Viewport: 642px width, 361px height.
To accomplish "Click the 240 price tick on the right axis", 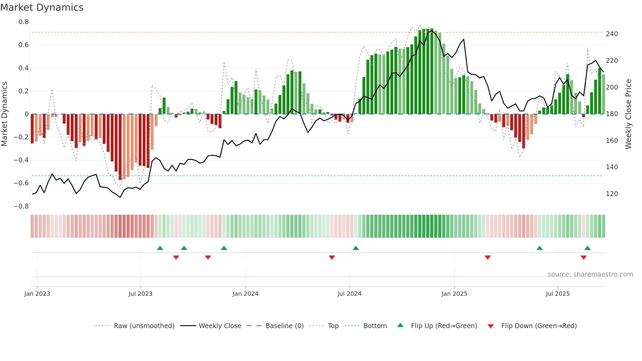I will click(x=612, y=34).
